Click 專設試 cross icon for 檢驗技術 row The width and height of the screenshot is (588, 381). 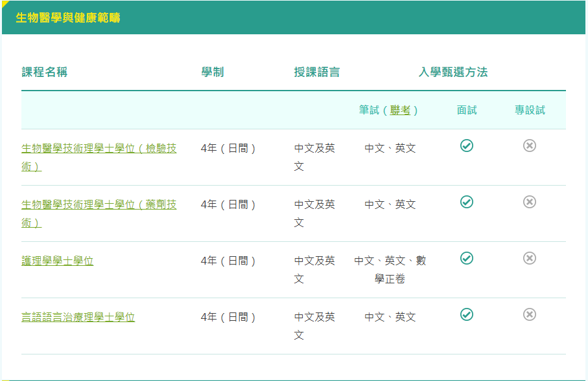(530, 146)
